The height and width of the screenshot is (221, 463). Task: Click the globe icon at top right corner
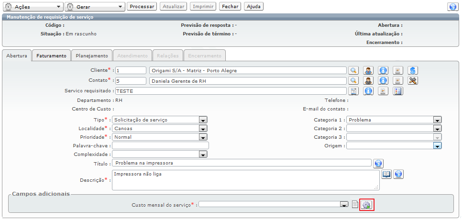pos(452,7)
